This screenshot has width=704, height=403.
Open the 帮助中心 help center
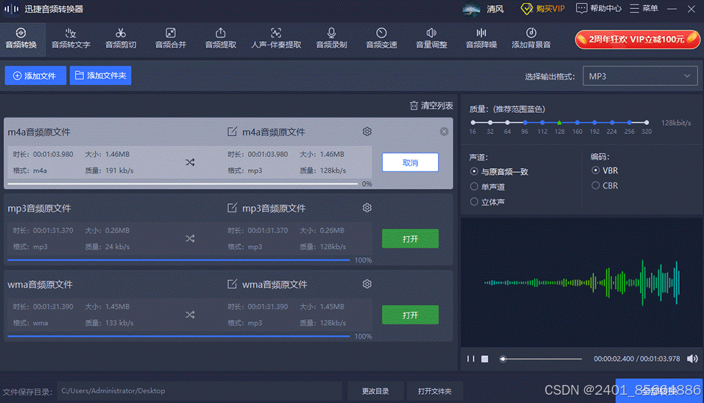tap(599, 8)
